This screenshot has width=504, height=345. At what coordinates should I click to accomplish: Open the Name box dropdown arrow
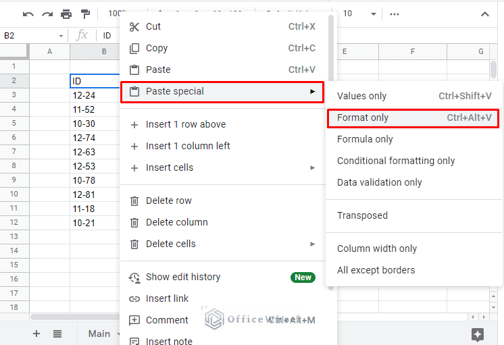click(61, 36)
